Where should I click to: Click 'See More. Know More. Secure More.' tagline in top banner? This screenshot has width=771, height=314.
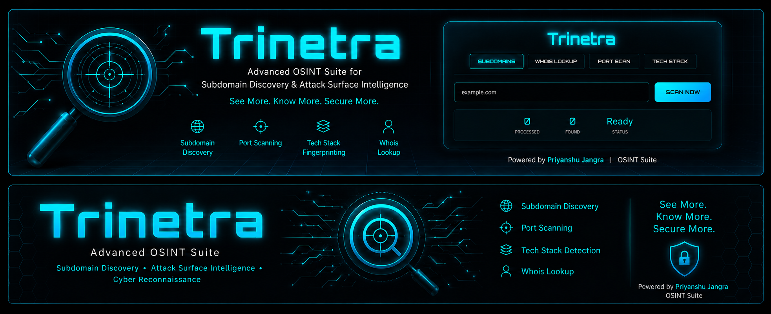click(304, 101)
